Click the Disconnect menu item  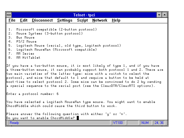coord(42,20)
